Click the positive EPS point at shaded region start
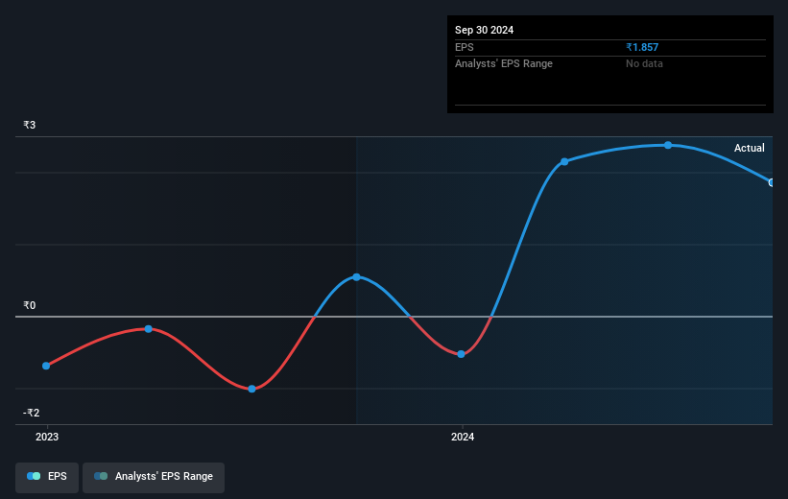 point(356,277)
